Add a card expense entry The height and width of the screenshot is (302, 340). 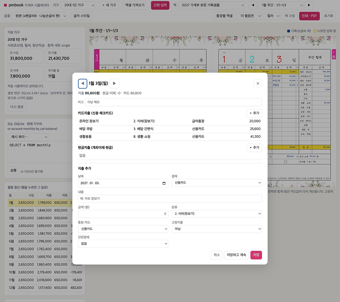click(x=254, y=113)
